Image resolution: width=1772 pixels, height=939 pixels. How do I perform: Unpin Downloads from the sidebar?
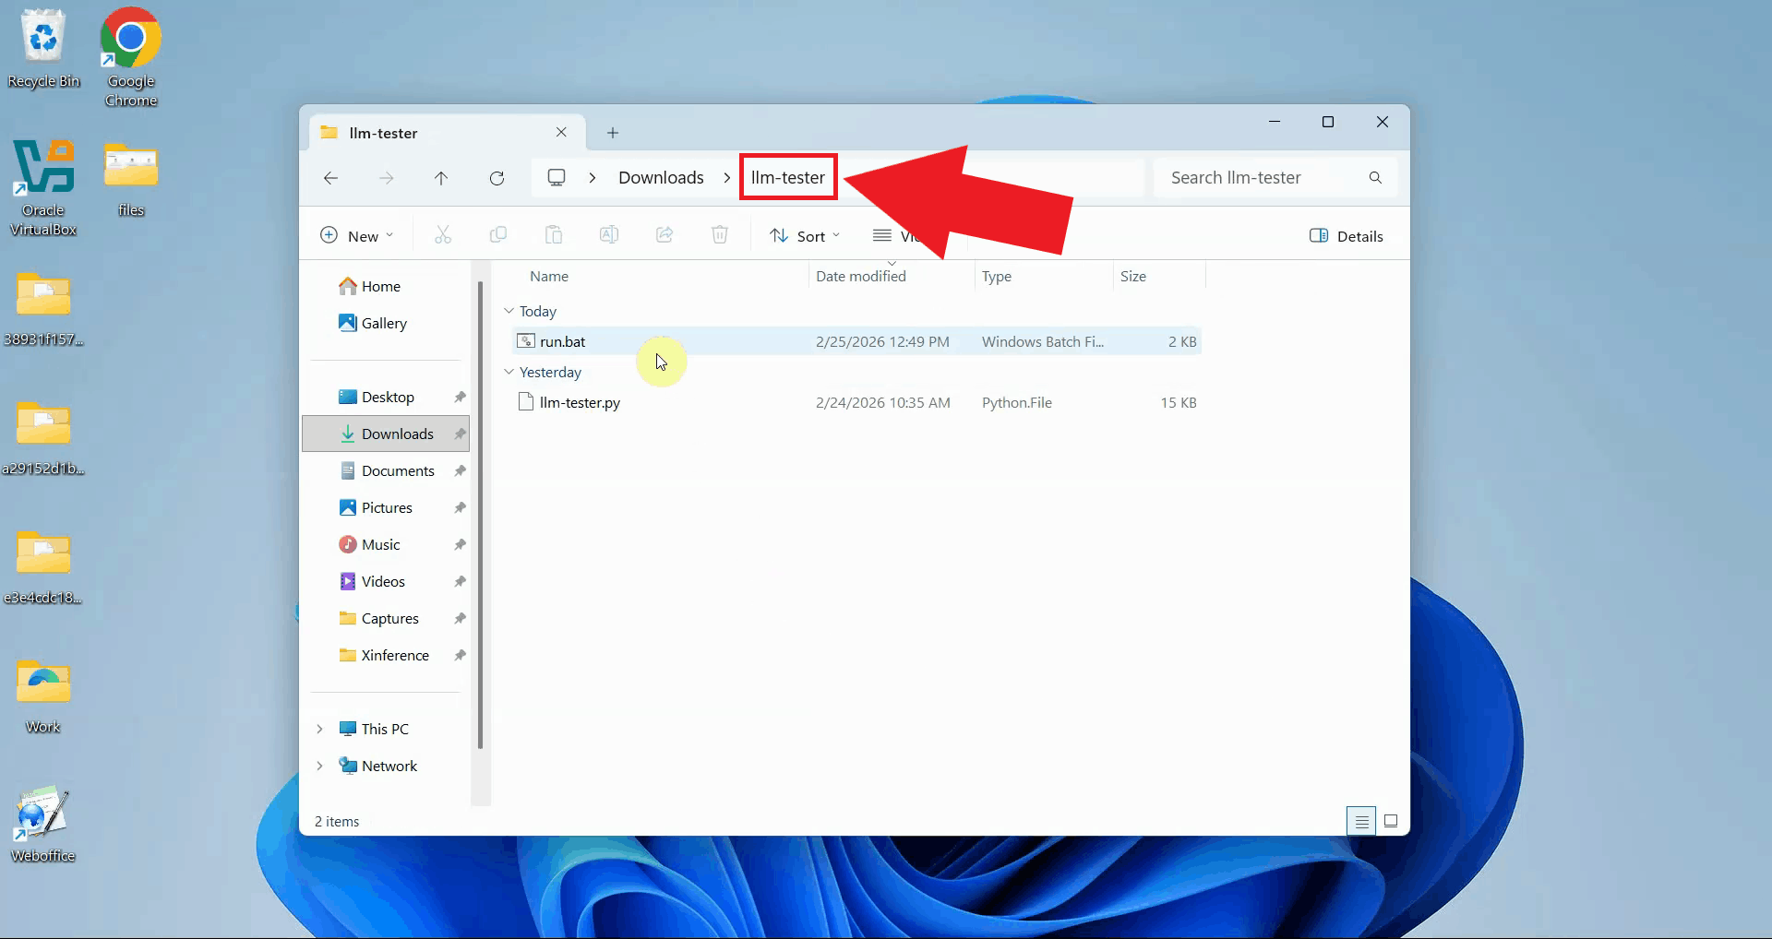click(x=460, y=434)
